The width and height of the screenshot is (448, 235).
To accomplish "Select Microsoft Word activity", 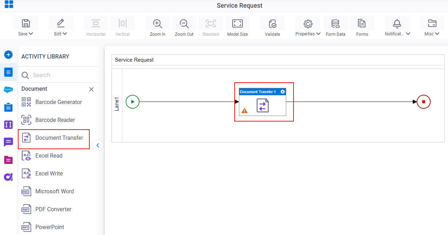I will (x=48, y=192).
